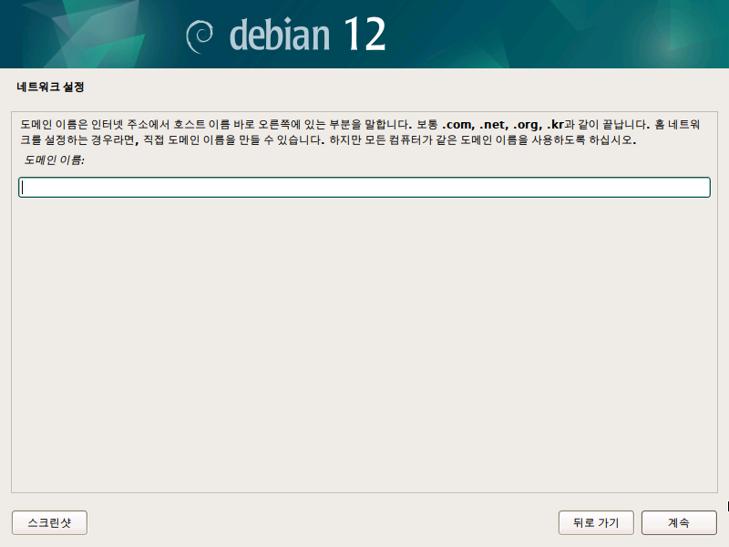Click the 네트워크 설정 heading
The image size is (729, 547).
coord(50,87)
